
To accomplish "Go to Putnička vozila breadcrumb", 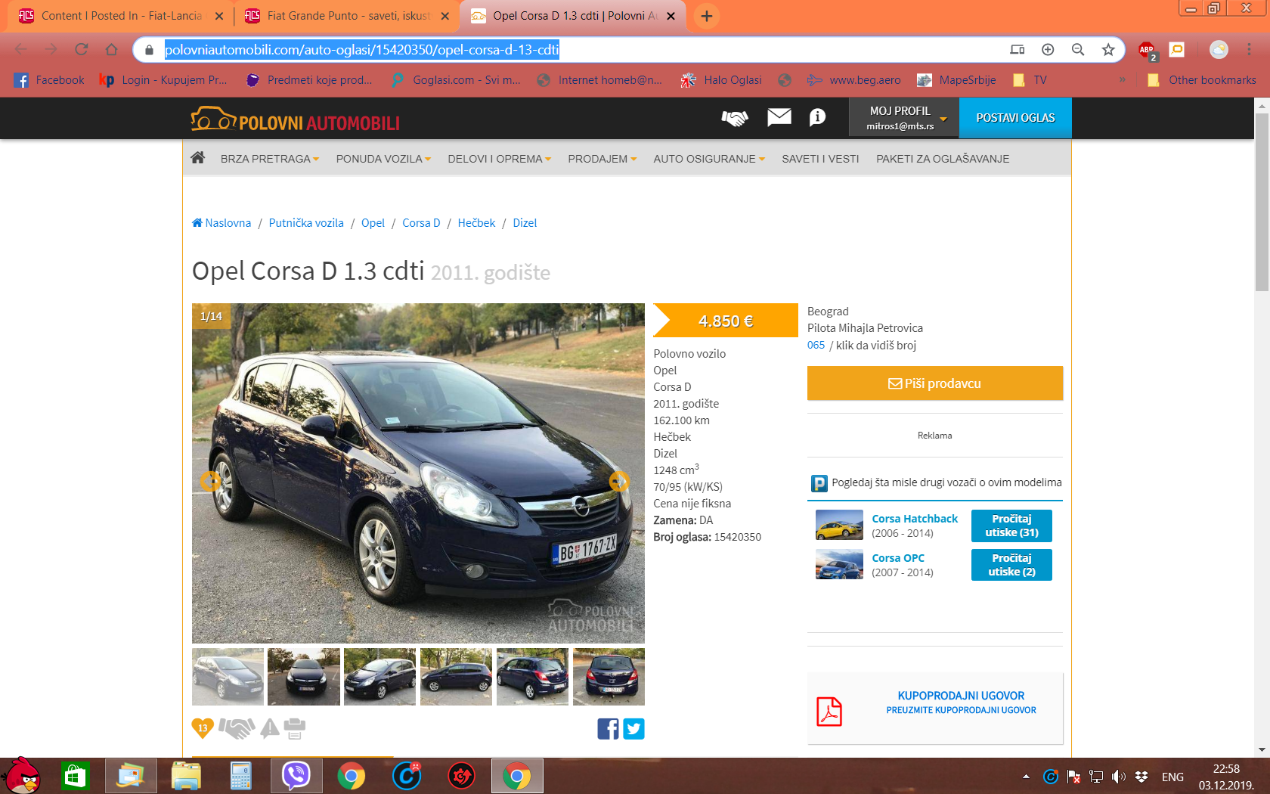I will (306, 223).
